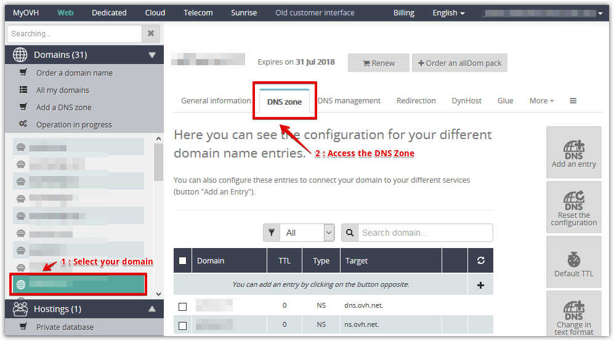This screenshot has height=341, width=614.
Task: Click Change in text format DNS button
Action: (574, 313)
